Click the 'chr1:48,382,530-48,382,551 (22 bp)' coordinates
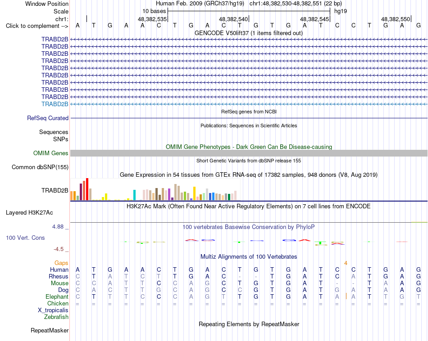This screenshot has width=428, height=341. point(296,4)
